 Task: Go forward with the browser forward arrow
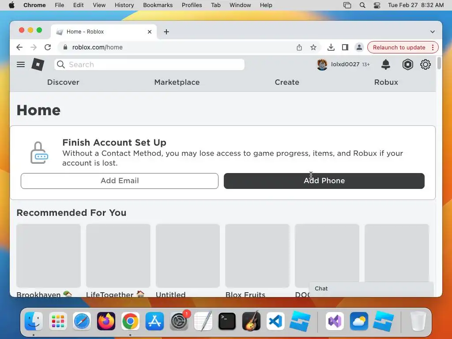coord(34,47)
